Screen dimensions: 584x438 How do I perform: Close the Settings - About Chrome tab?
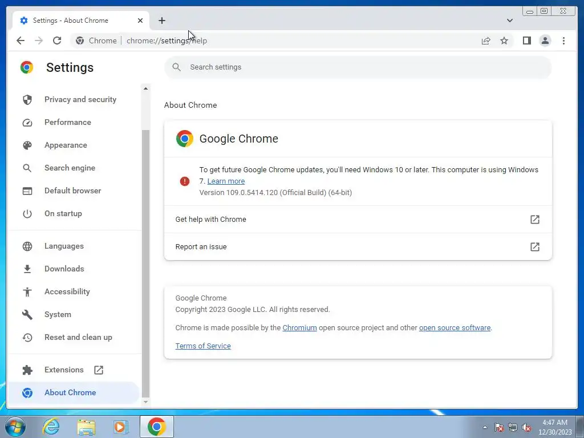click(140, 21)
